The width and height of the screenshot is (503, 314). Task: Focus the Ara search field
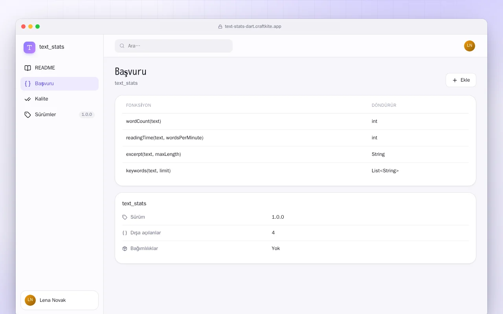click(174, 46)
